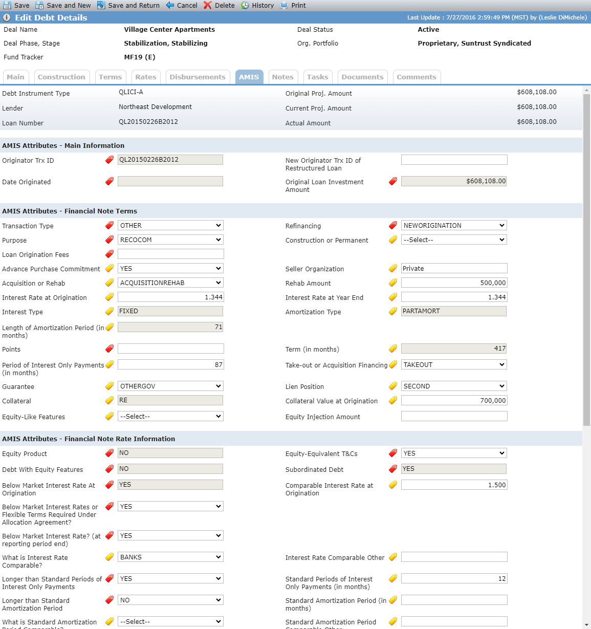The image size is (591, 629).
Task: Click yellow tag icon beside Seller Organization
Action: pyautogui.click(x=393, y=268)
